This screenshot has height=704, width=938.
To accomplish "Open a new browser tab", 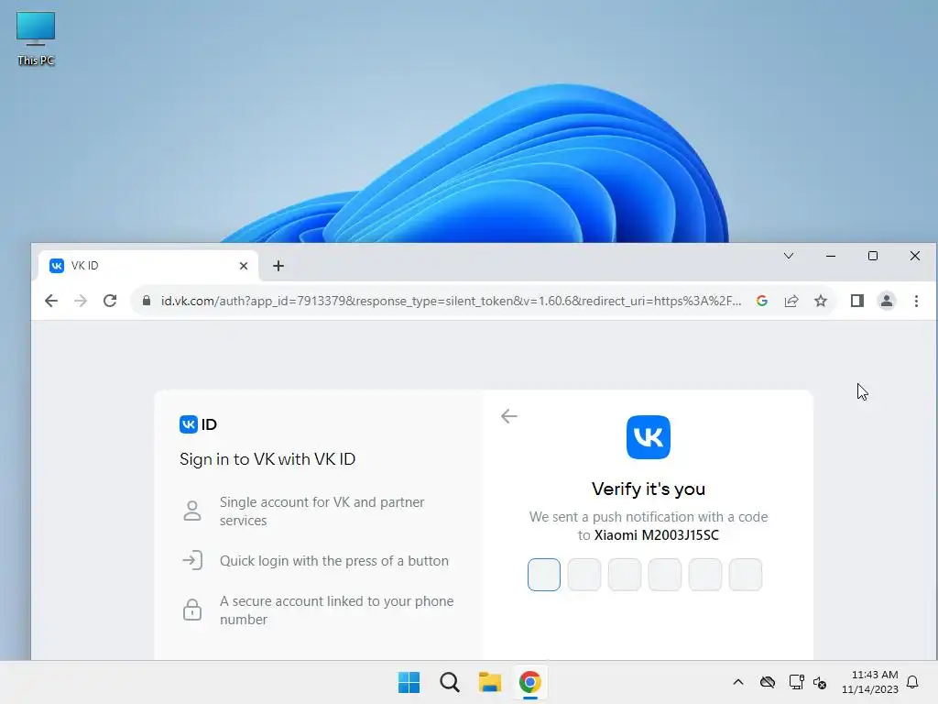I will (x=278, y=266).
